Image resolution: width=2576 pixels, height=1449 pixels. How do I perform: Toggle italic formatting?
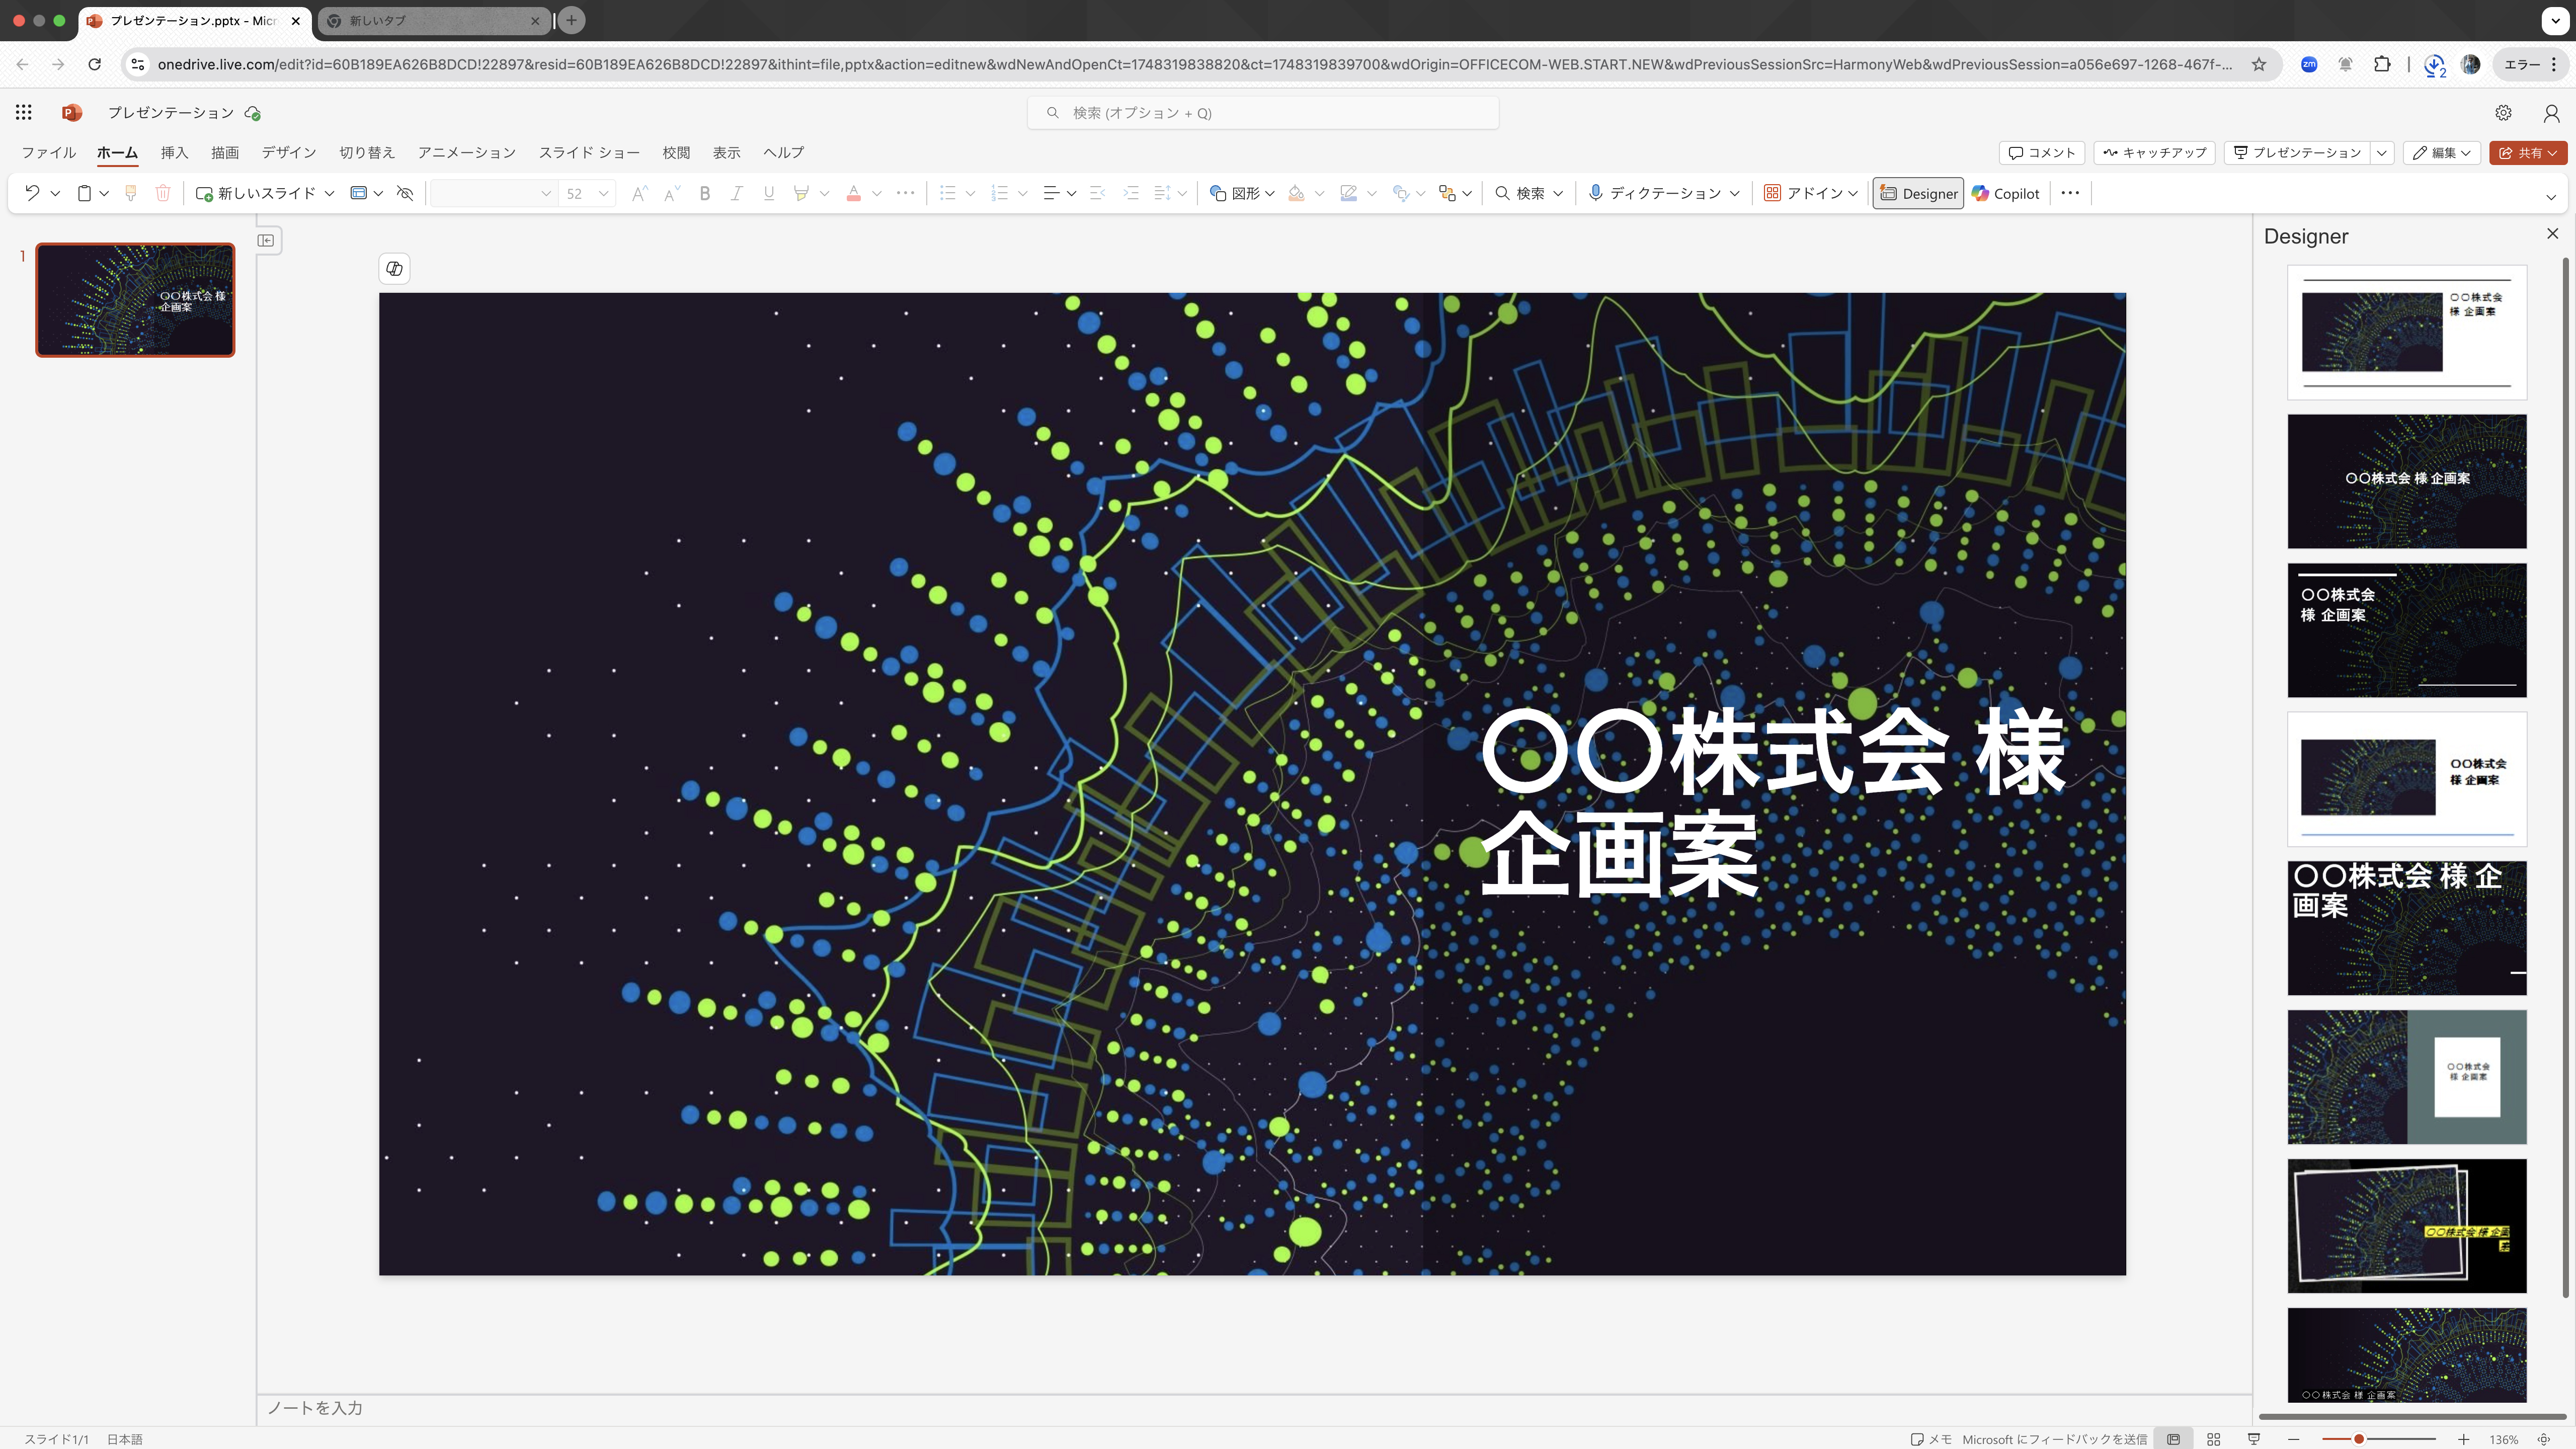coord(737,193)
